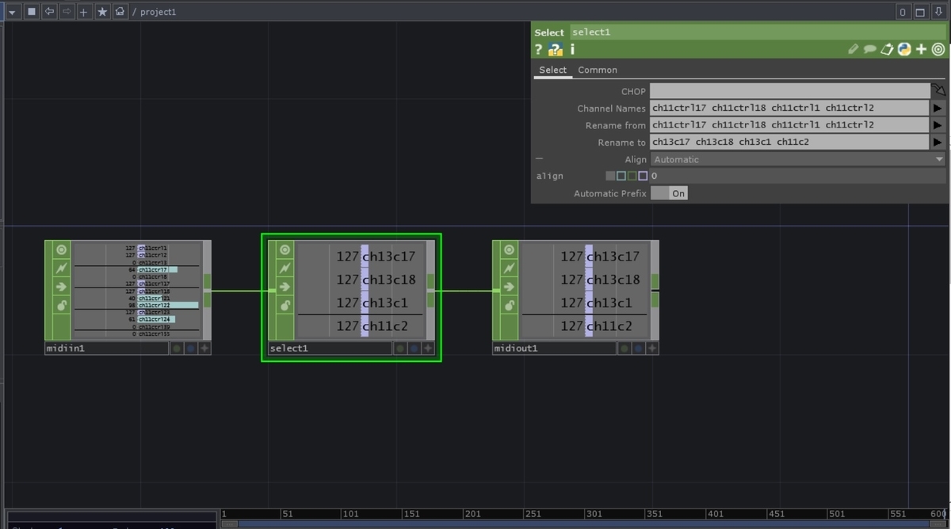Toggle the bypass flag on midiout1
Screen dimensions: 951x529
coord(509,268)
